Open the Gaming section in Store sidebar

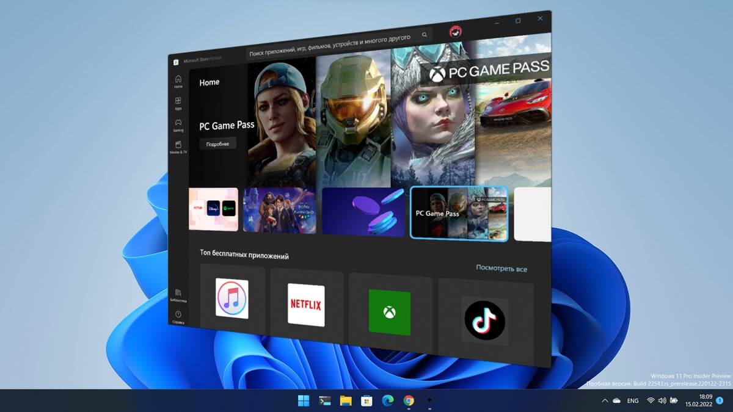178,125
